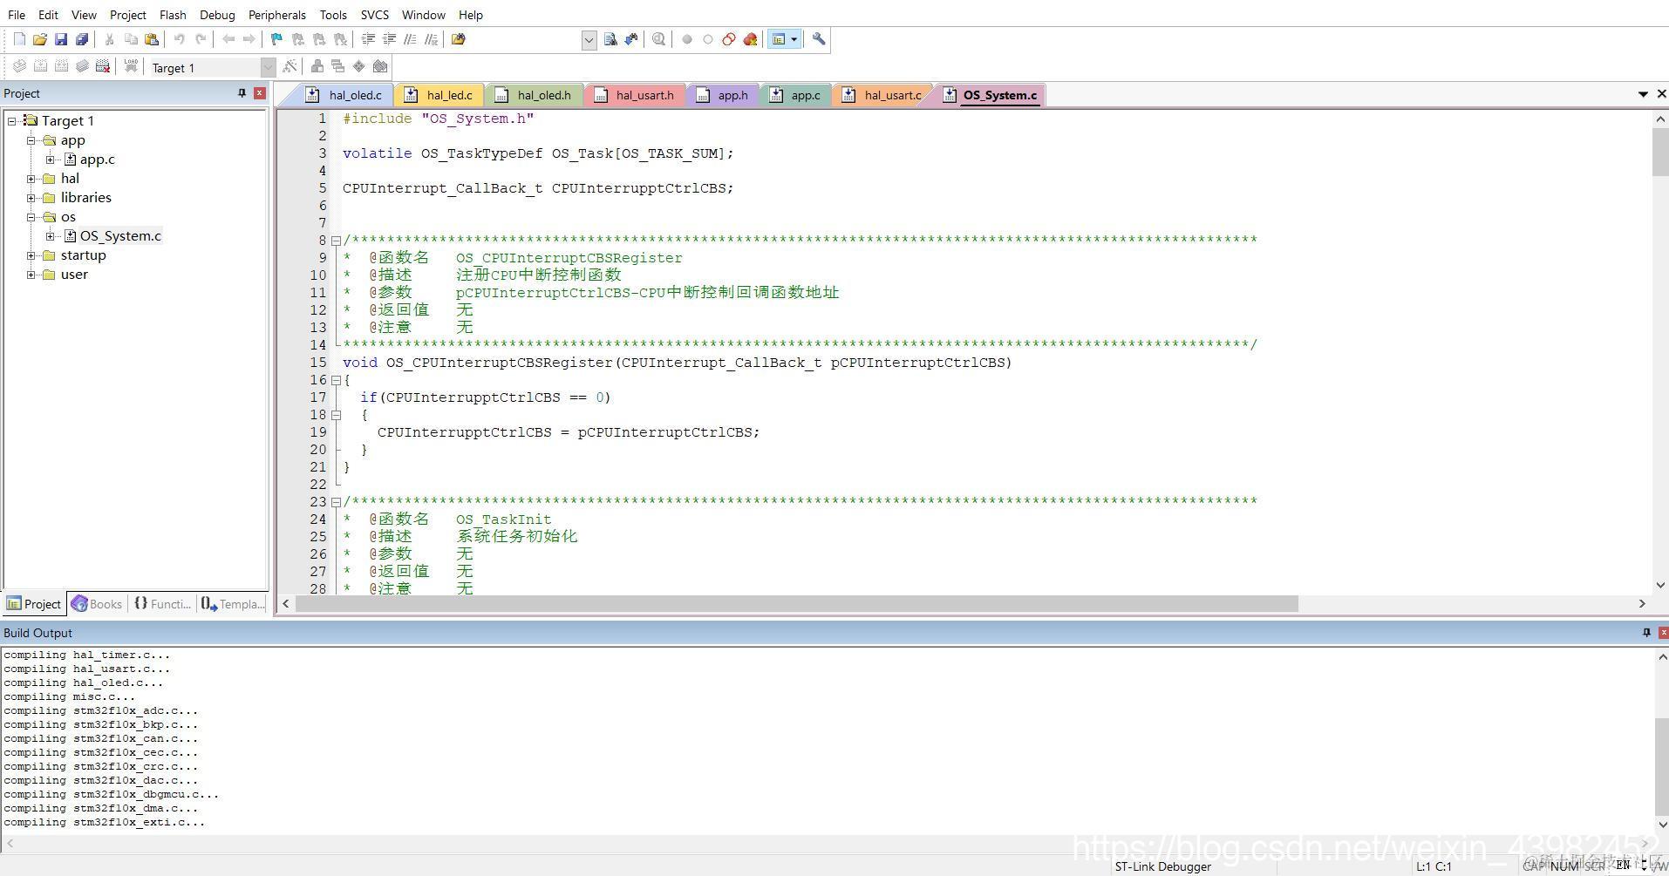Download code to flash with LOAD
1669x876 pixels.
(x=131, y=66)
